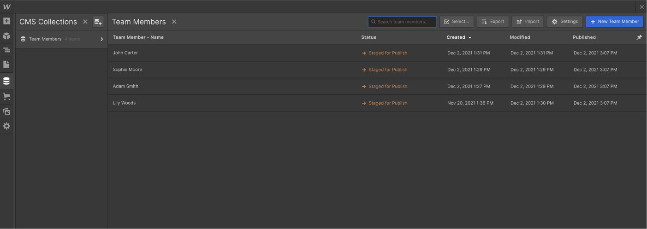Create a new collection with the add-collection icon
Viewport: 647px width, 229px height.
(98, 22)
